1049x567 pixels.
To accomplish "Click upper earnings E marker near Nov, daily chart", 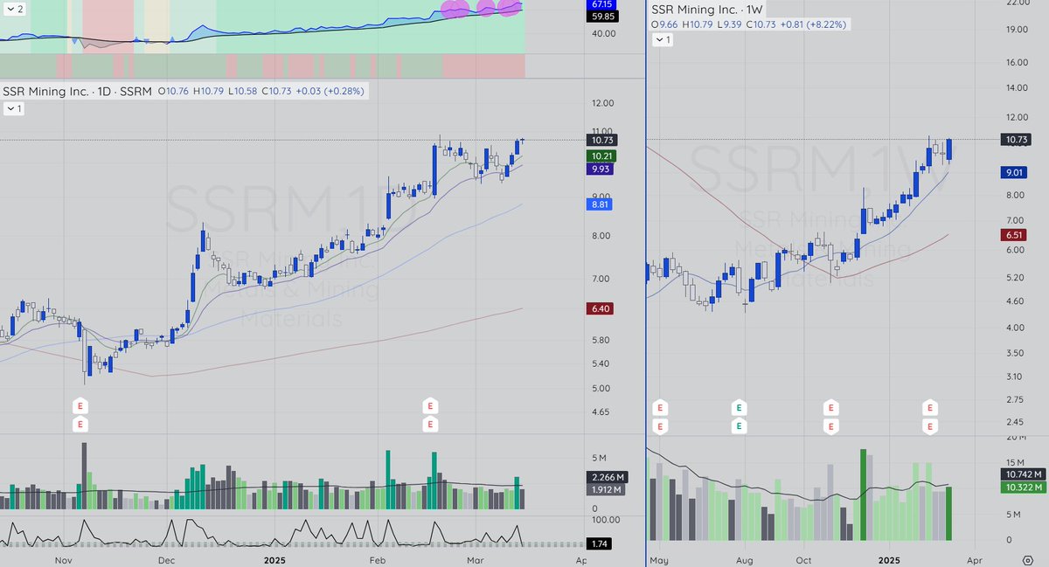I will point(81,406).
